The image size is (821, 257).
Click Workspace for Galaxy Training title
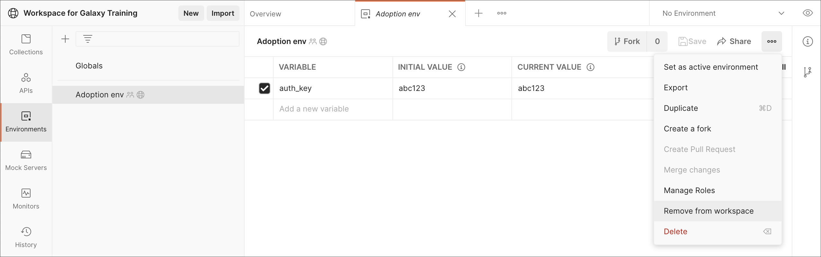(80, 13)
